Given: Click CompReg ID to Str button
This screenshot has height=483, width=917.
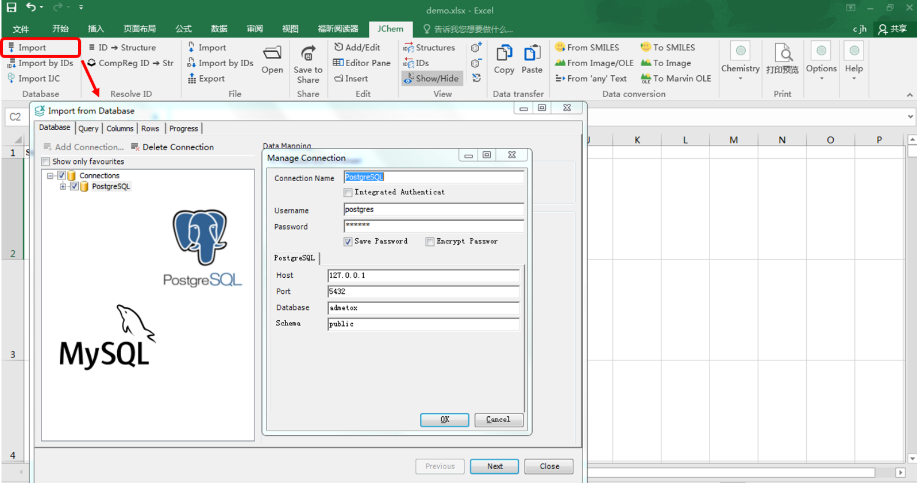Looking at the screenshot, I should pyautogui.click(x=130, y=63).
